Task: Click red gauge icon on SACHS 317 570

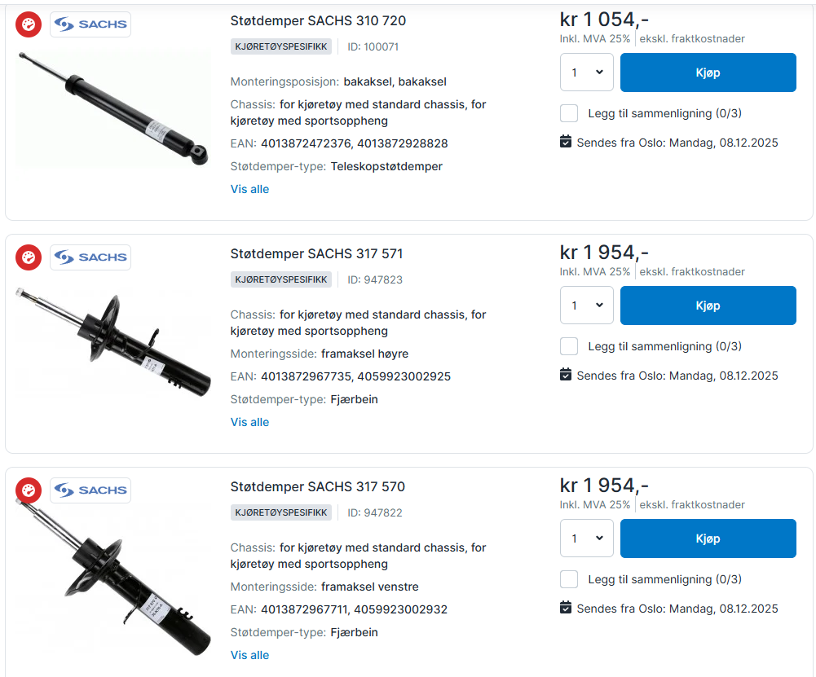Action: tap(29, 490)
